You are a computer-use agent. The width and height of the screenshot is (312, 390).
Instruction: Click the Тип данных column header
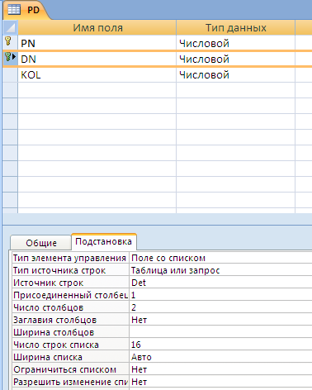tap(235, 27)
